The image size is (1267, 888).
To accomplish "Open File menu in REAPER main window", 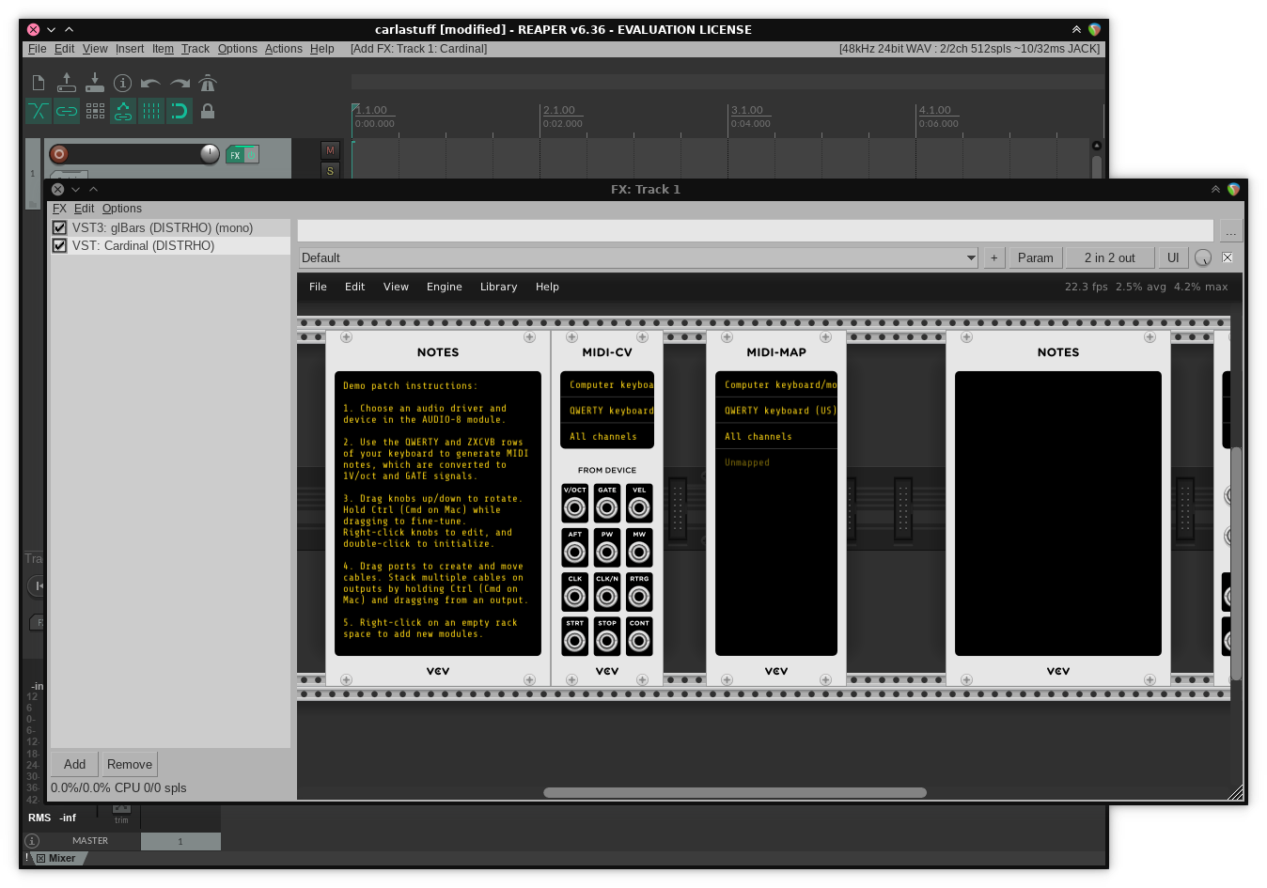I will (x=37, y=49).
